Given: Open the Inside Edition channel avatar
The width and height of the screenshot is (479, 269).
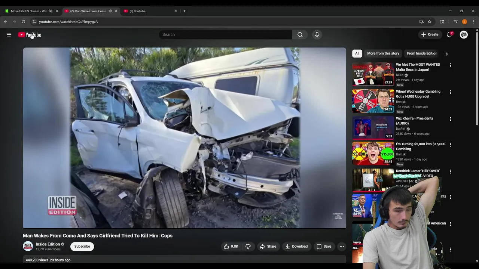Looking at the screenshot, I should [x=28, y=246].
